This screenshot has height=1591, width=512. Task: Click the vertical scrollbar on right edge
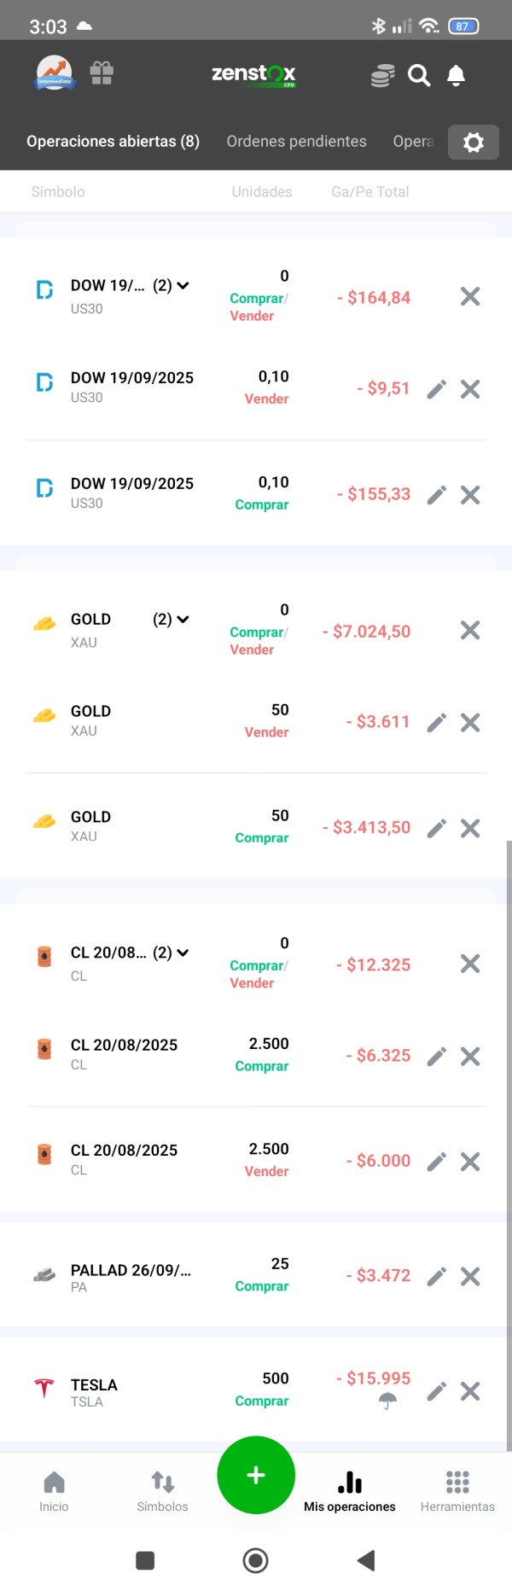tap(509, 1144)
